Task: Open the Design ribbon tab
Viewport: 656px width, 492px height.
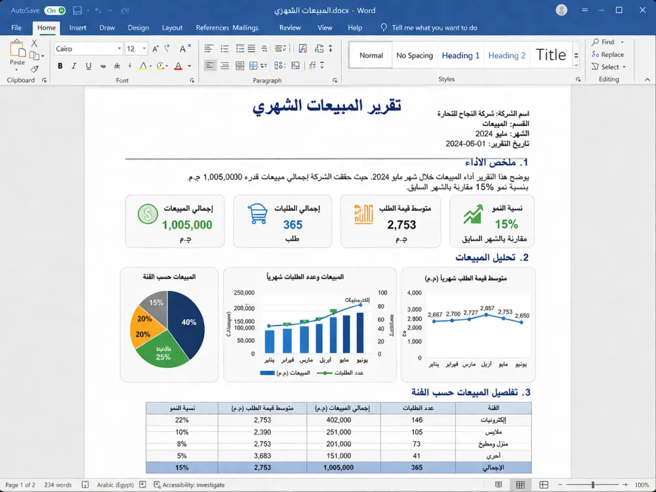Action: pos(138,28)
